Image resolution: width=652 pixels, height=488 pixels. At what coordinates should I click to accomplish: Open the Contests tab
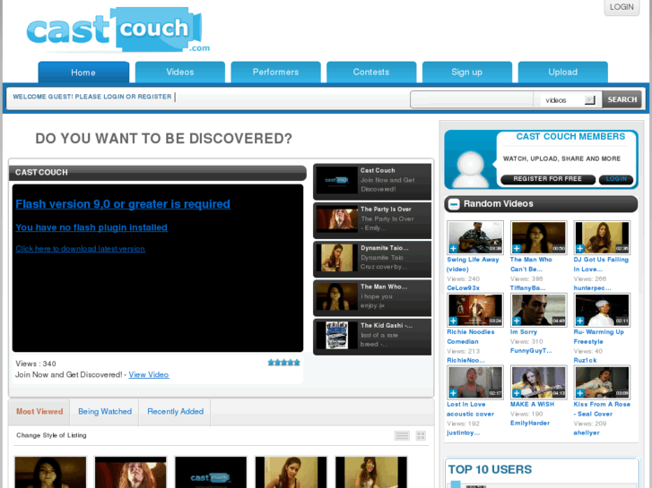[x=371, y=72]
